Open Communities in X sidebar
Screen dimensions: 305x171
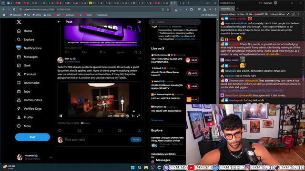pos(30,100)
